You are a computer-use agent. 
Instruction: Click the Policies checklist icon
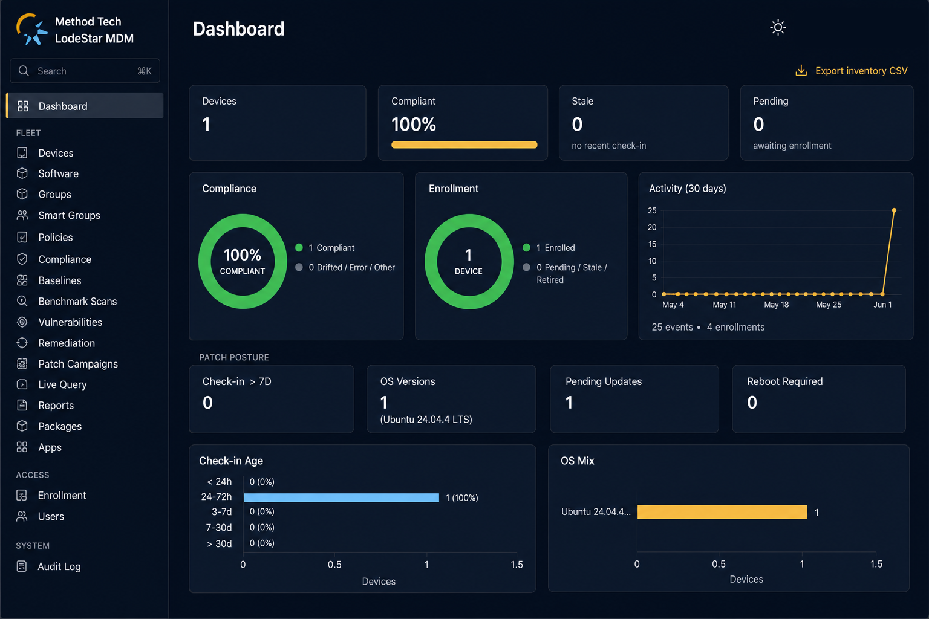tap(22, 237)
